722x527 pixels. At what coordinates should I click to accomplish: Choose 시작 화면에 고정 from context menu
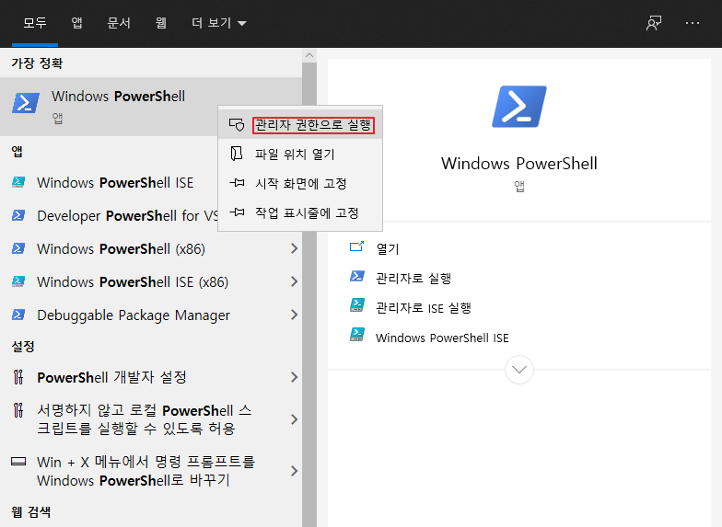tap(300, 184)
